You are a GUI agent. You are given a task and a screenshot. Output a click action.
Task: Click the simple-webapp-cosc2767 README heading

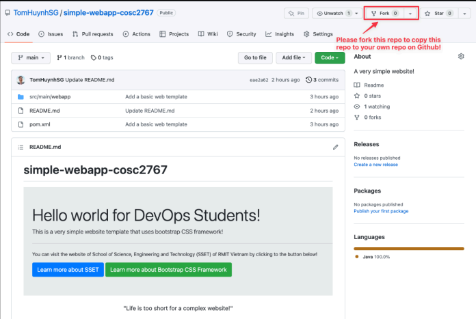coord(95,170)
